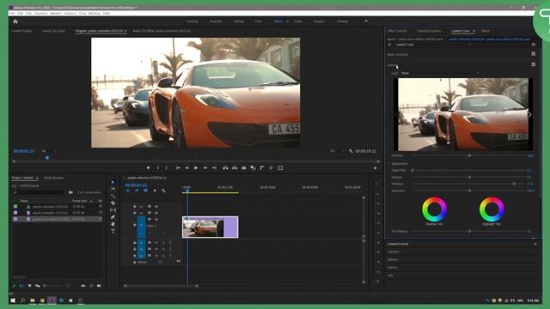Show next Look with right arrow on preview
This screenshot has width=550, height=309.
point(529,114)
